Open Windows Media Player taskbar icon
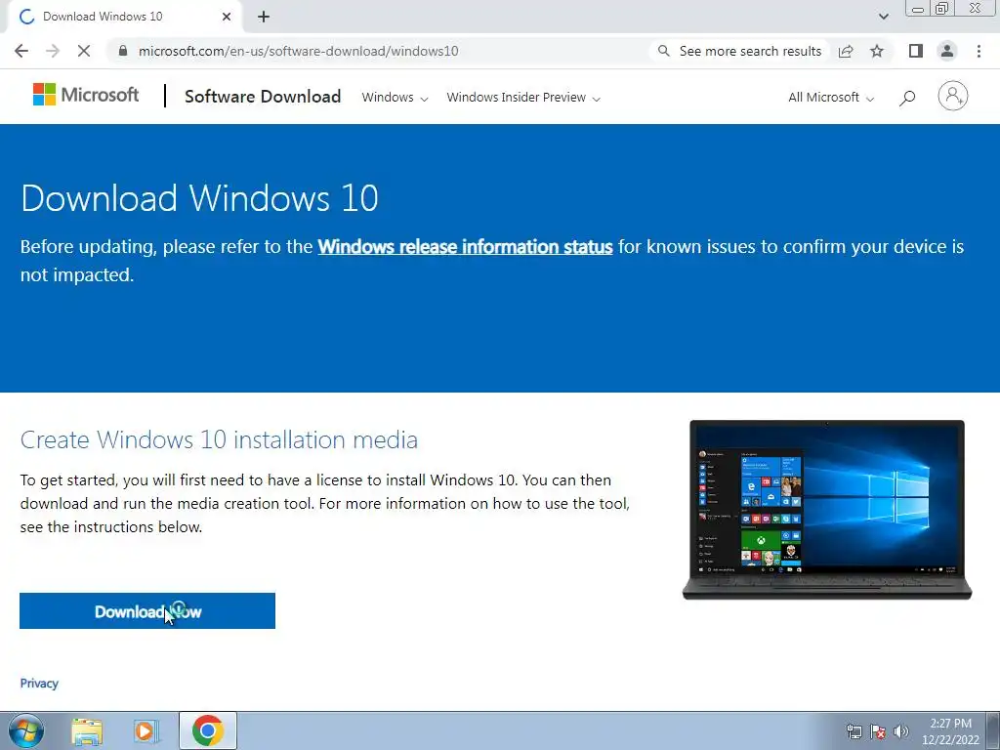Screen dimensions: 1000x750 (x=146, y=730)
